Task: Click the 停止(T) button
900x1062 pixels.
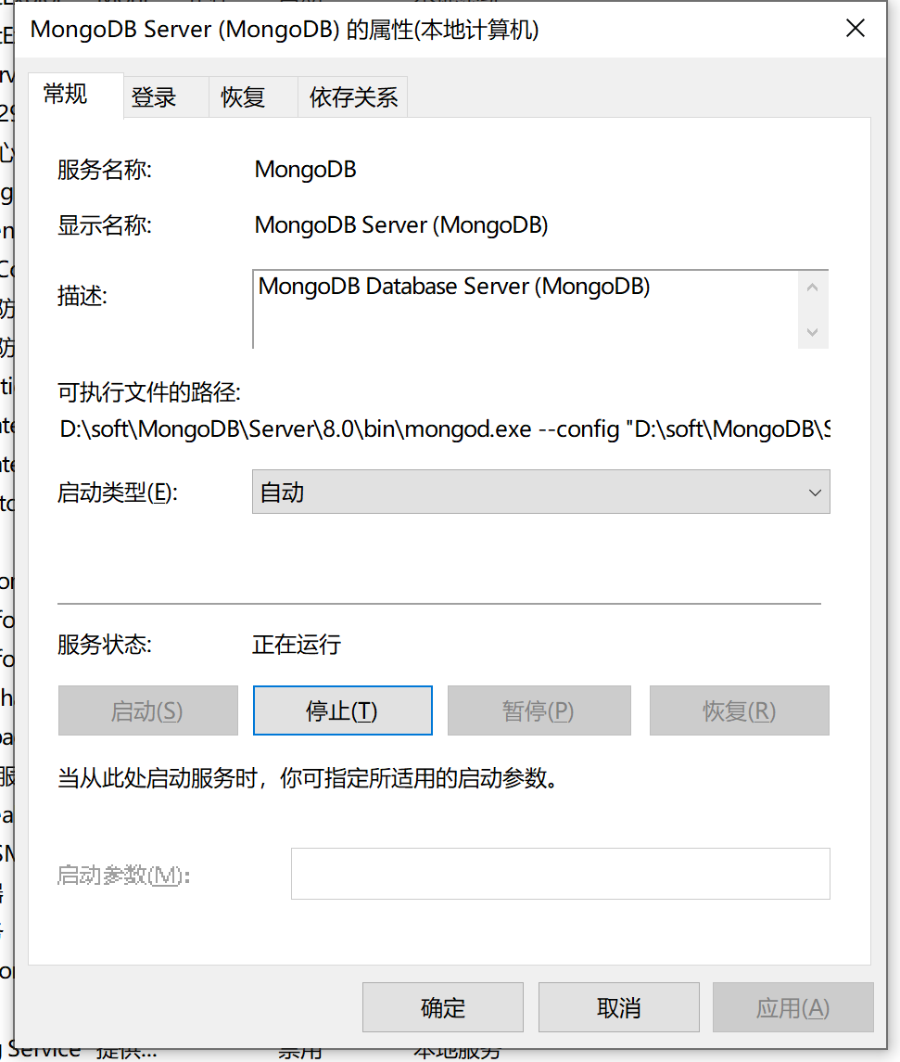Action: click(x=342, y=710)
